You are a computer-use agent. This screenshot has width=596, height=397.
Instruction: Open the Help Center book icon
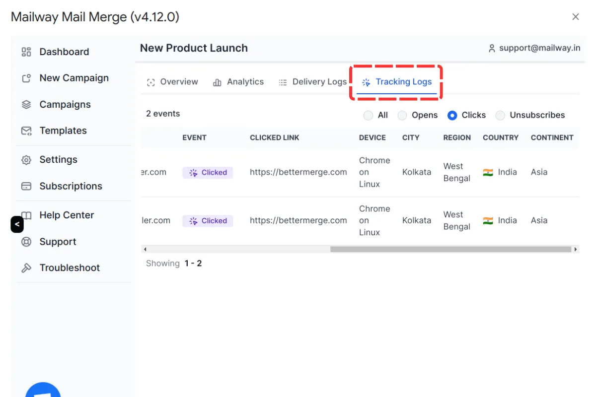[x=26, y=215]
